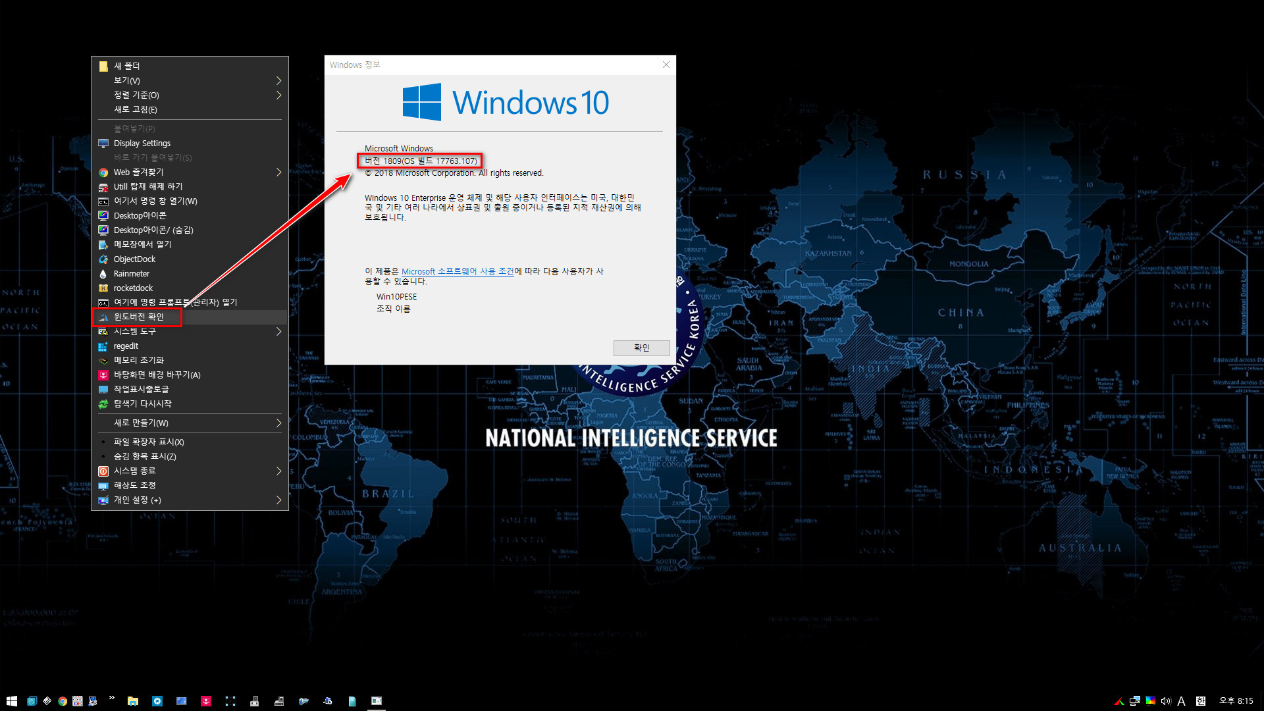The image size is (1264, 711).
Task: Launch Rainmeter from context menu
Action: [x=190, y=273]
